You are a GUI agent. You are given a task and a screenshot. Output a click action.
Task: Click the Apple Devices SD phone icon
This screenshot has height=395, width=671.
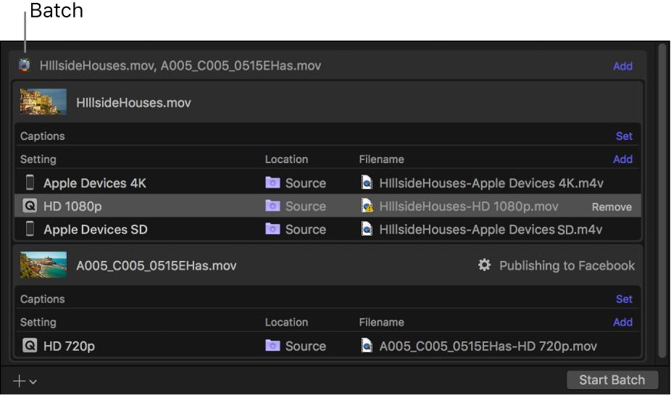[30, 230]
